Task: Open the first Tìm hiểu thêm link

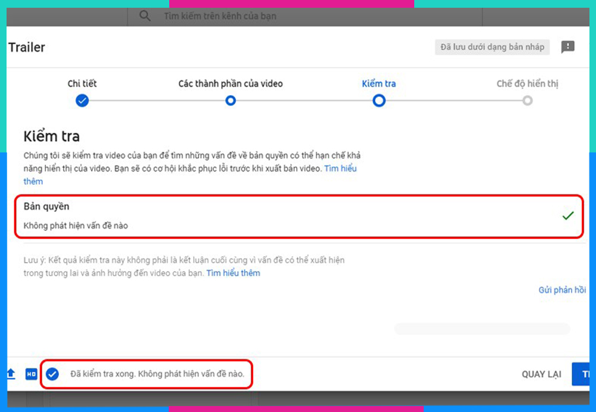Action: [x=341, y=168]
